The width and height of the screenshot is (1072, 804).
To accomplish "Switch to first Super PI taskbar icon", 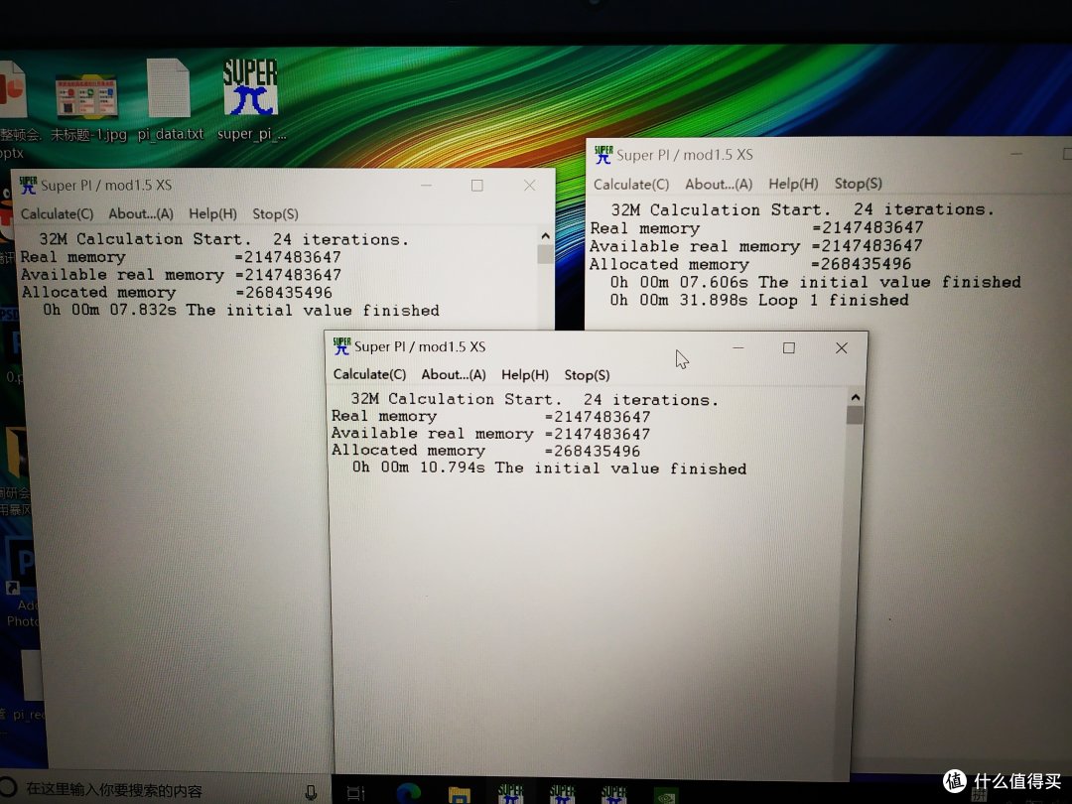I will pyautogui.click(x=510, y=793).
